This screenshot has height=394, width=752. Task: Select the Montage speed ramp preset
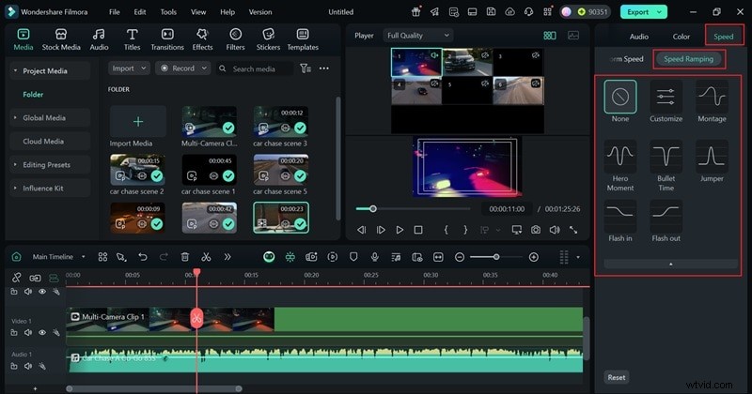(712, 97)
